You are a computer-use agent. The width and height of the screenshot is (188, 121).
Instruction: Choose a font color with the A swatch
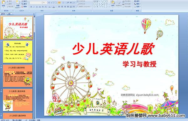[x=54, y=7]
